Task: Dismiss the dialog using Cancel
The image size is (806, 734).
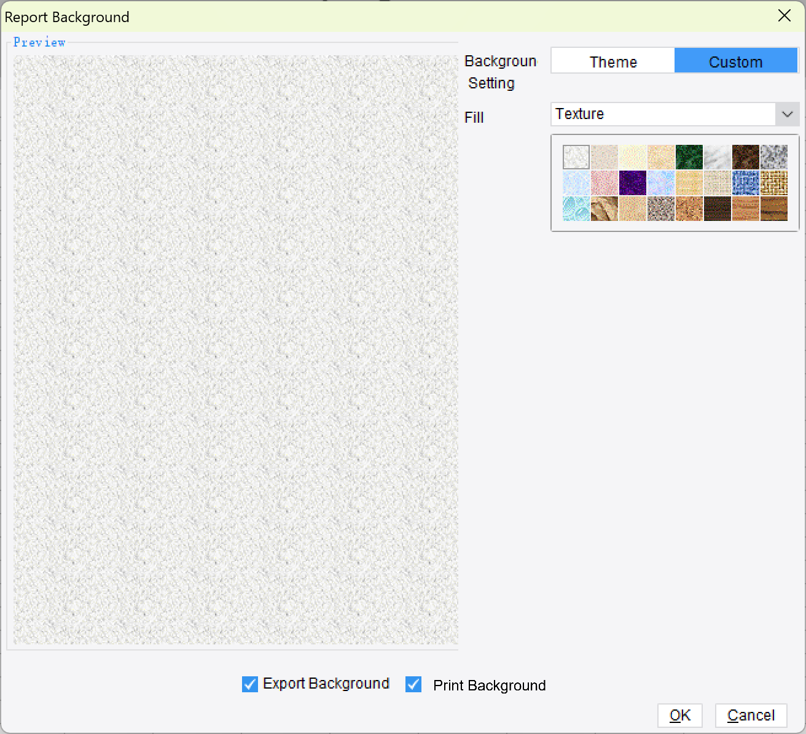Action: pos(751,715)
